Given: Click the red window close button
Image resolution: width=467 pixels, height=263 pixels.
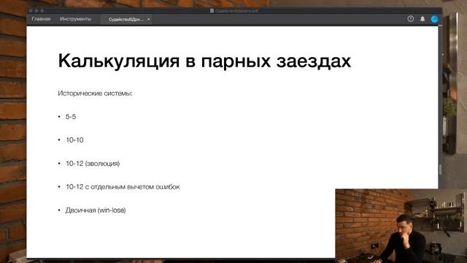Looking at the screenshot, I should point(31,11).
